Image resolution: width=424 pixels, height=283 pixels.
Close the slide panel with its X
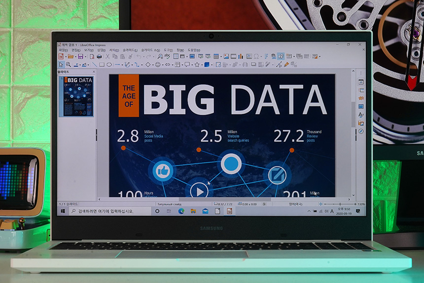[94, 72]
